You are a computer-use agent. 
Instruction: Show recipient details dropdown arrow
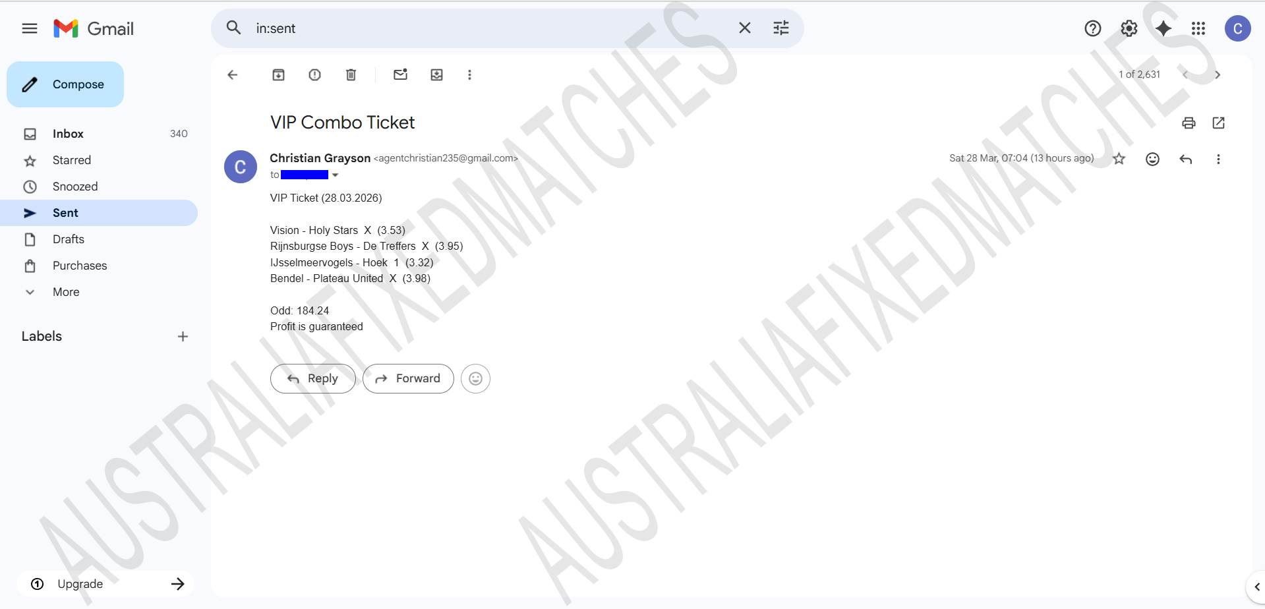(x=336, y=175)
